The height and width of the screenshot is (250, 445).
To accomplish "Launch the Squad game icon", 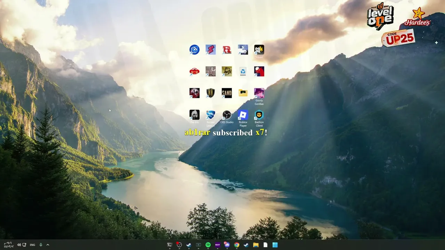I will pos(259,50).
